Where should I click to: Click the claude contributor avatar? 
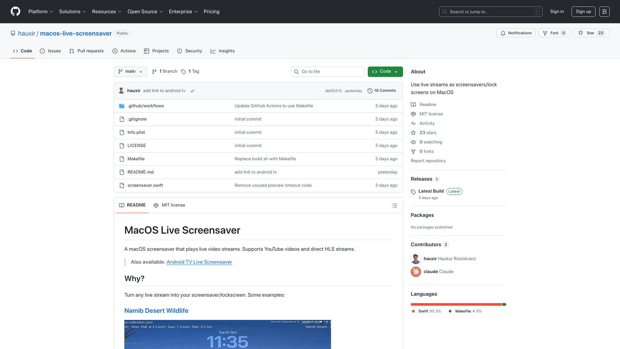(416, 272)
